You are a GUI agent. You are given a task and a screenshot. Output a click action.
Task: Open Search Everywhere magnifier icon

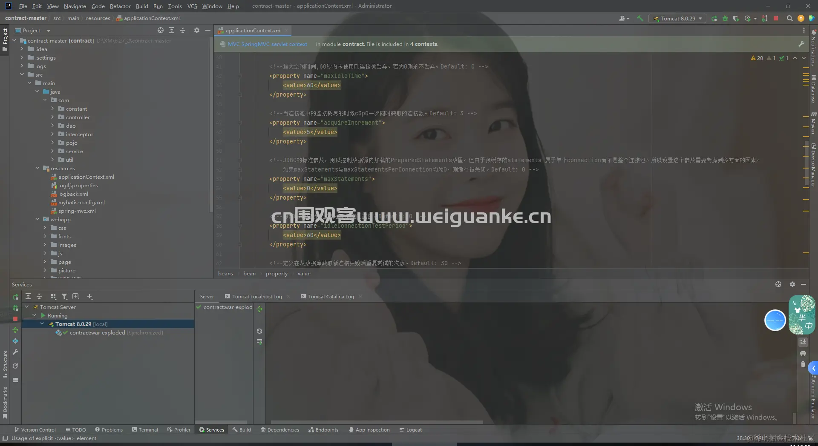pos(789,18)
